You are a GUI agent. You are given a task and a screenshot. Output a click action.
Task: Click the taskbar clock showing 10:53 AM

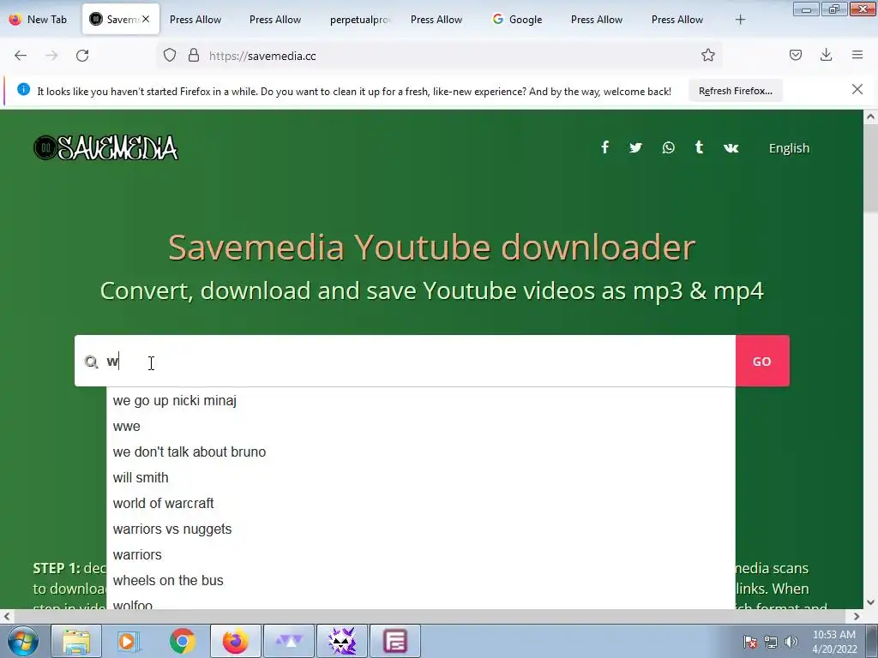point(834,642)
